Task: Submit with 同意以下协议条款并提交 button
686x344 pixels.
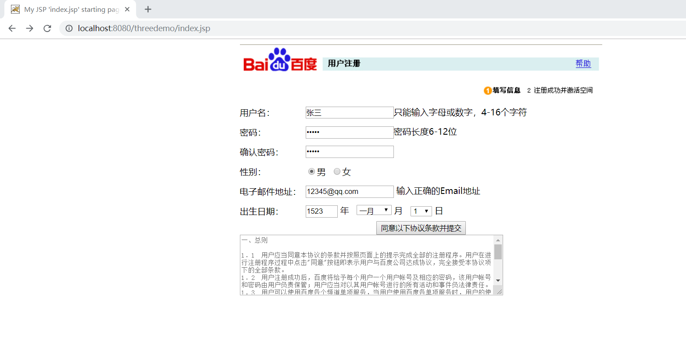Action: pos(421,228)
